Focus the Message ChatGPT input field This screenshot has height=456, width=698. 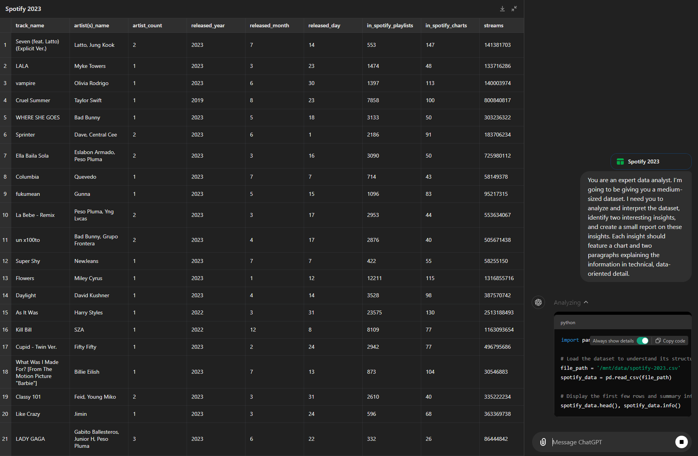(611, 442)
